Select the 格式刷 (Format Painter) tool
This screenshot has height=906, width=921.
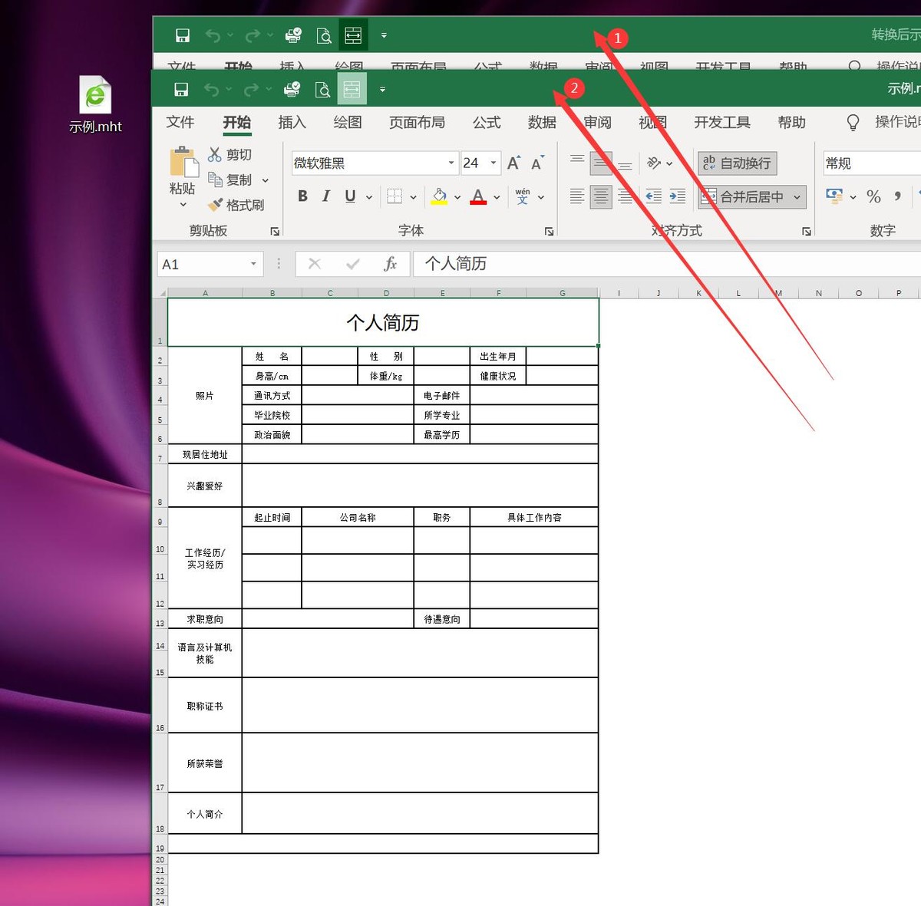236,205
